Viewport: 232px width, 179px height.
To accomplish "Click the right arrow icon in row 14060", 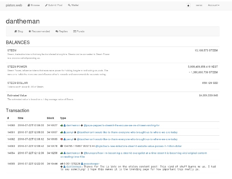I will [x=82, y=125].
